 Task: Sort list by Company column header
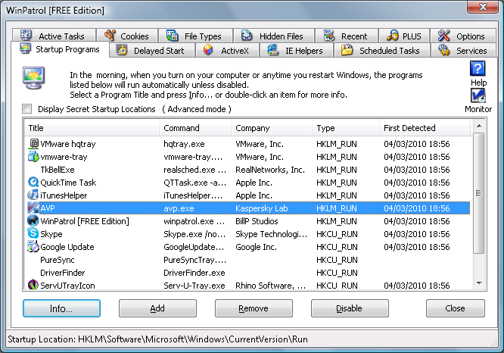272,128
